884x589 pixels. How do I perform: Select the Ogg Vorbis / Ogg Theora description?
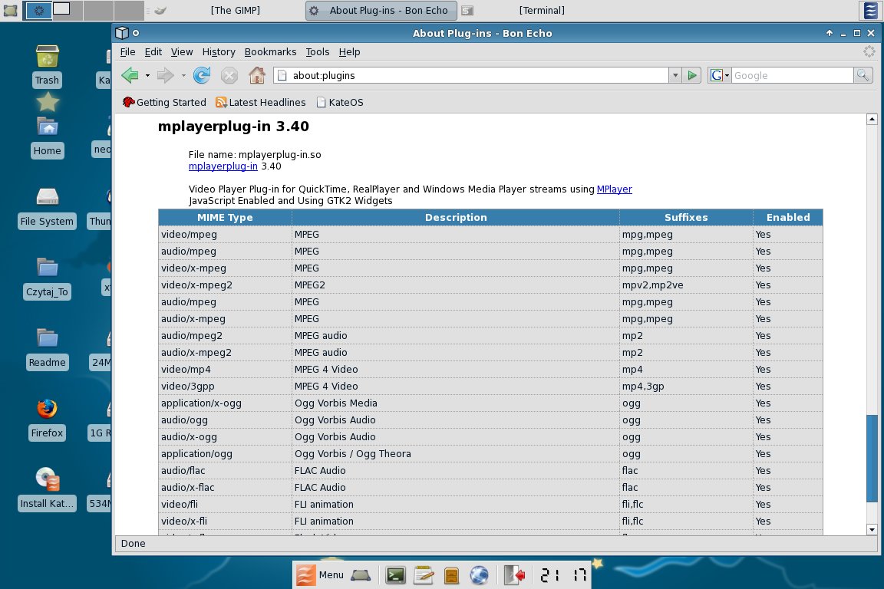456,454
